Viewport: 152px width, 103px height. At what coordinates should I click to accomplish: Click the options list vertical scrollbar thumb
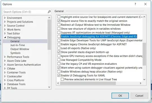click(144, 54)
